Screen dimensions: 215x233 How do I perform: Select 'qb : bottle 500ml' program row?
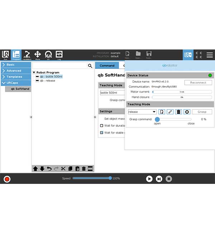[x=51, y=76]
